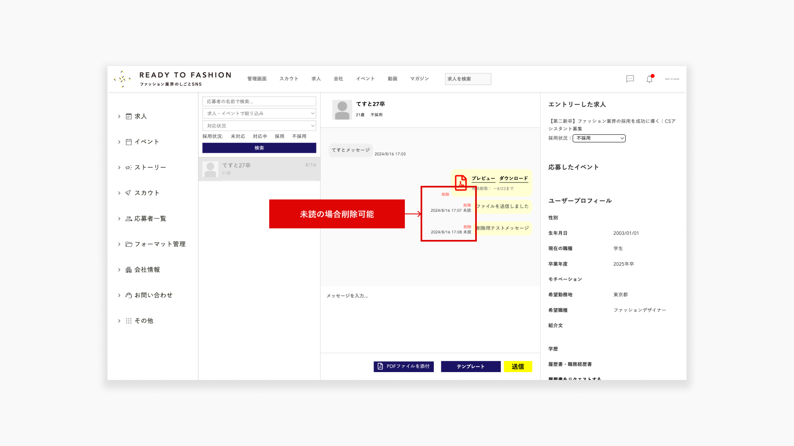Select the 対応中 status filter

[260, 136]
